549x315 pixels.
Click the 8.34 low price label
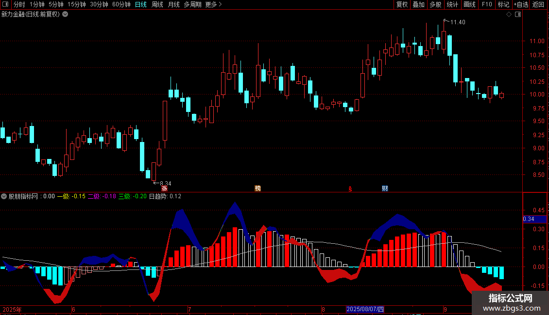point(166,183)
